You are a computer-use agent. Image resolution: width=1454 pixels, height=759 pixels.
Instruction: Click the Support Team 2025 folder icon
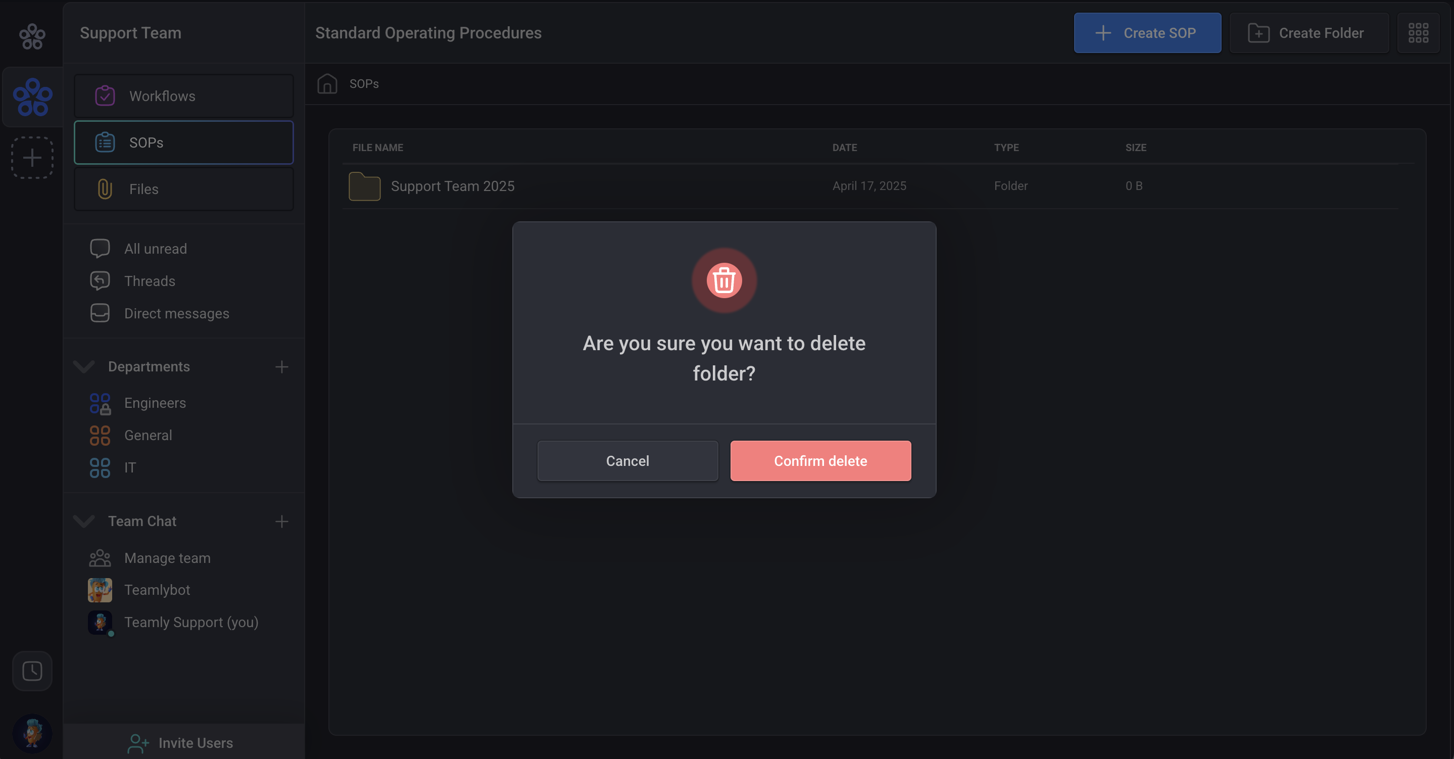pyautogui.click(x=364, y=186)
